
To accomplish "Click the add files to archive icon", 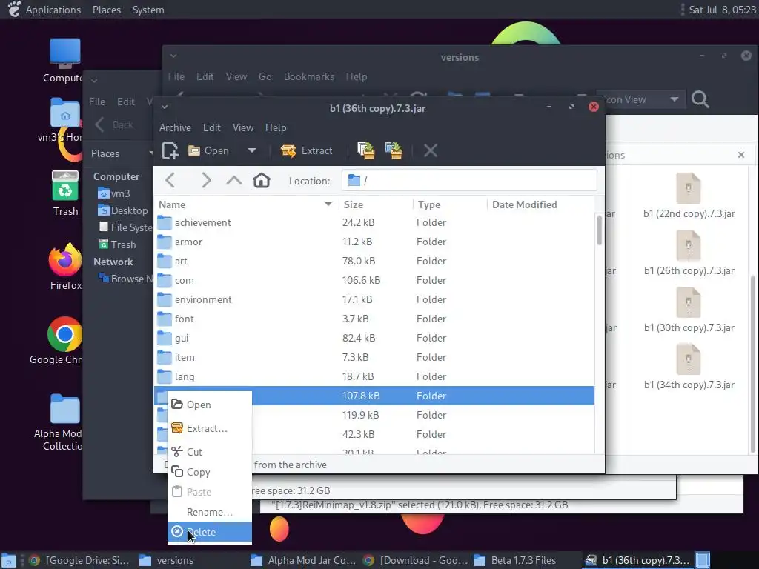I will 366,150.
